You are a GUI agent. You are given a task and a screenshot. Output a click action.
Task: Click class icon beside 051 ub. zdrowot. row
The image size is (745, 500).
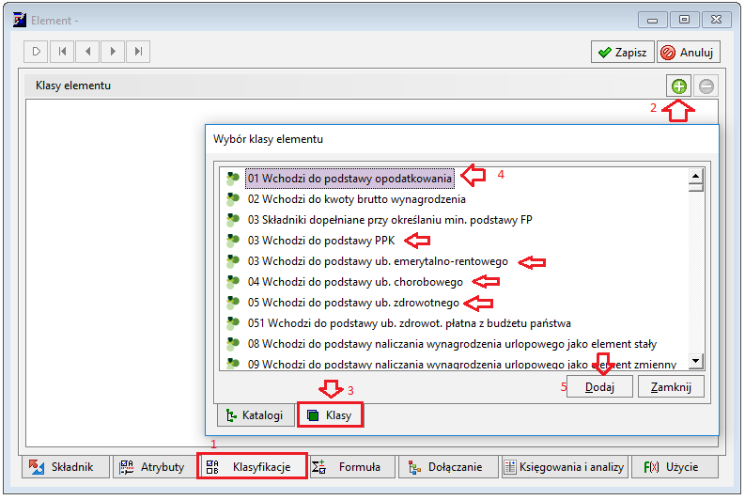pos(233,323)
